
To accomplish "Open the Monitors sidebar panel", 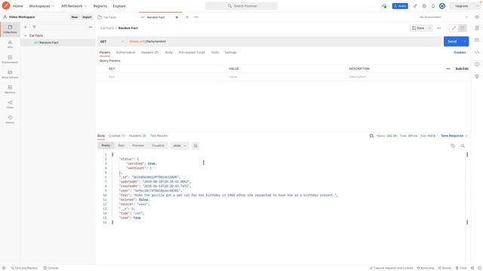I will [x=10, y=90].
